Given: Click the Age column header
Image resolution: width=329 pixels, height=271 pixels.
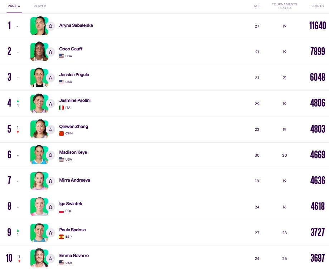Looking at the screenshot, I should click(x=257, y=6).
